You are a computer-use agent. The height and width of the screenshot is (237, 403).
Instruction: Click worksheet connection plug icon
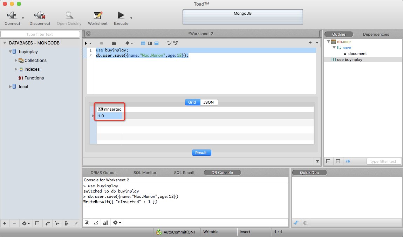[127, 43]
